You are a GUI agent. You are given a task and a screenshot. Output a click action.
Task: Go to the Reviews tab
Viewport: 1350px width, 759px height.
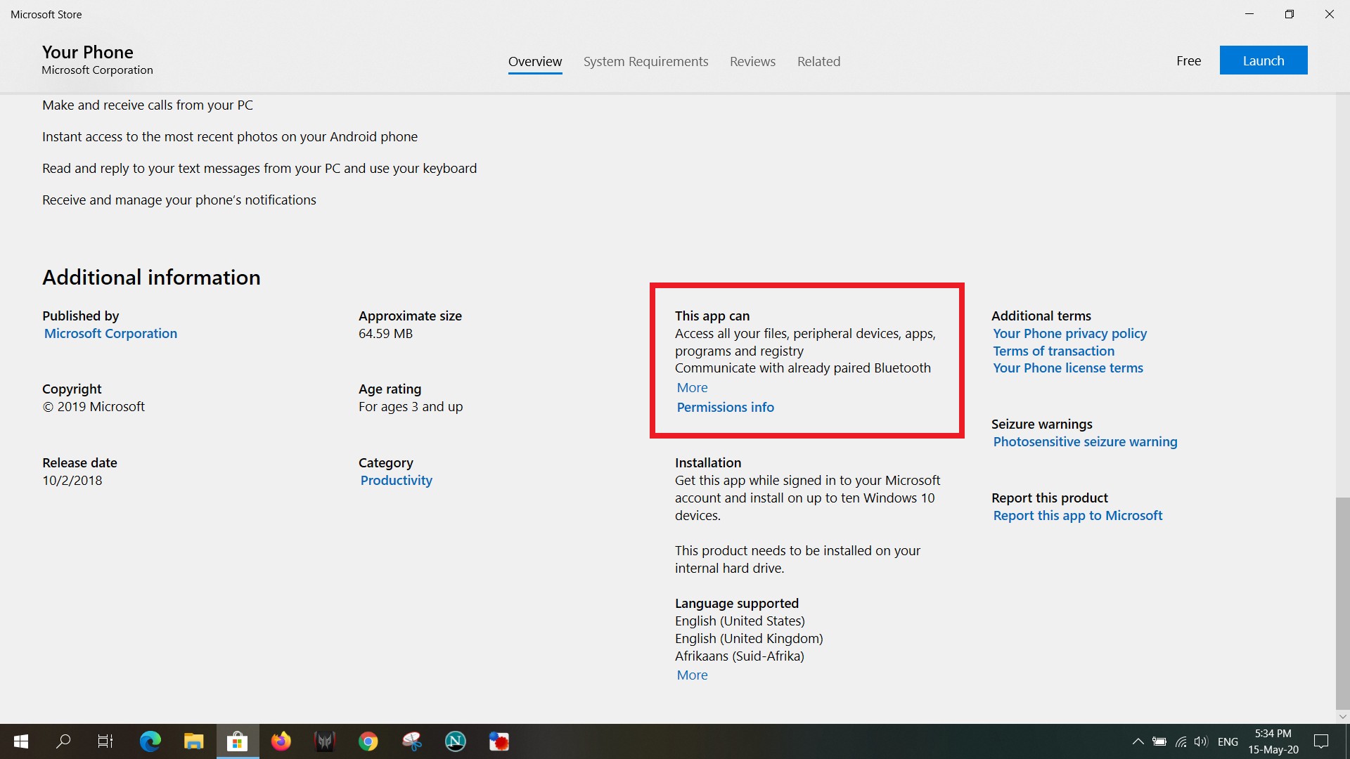tap(752, 62)
